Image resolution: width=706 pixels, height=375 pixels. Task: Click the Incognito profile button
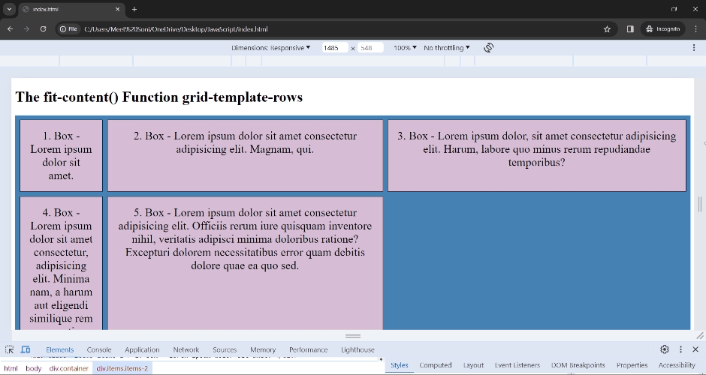point(662,29)
